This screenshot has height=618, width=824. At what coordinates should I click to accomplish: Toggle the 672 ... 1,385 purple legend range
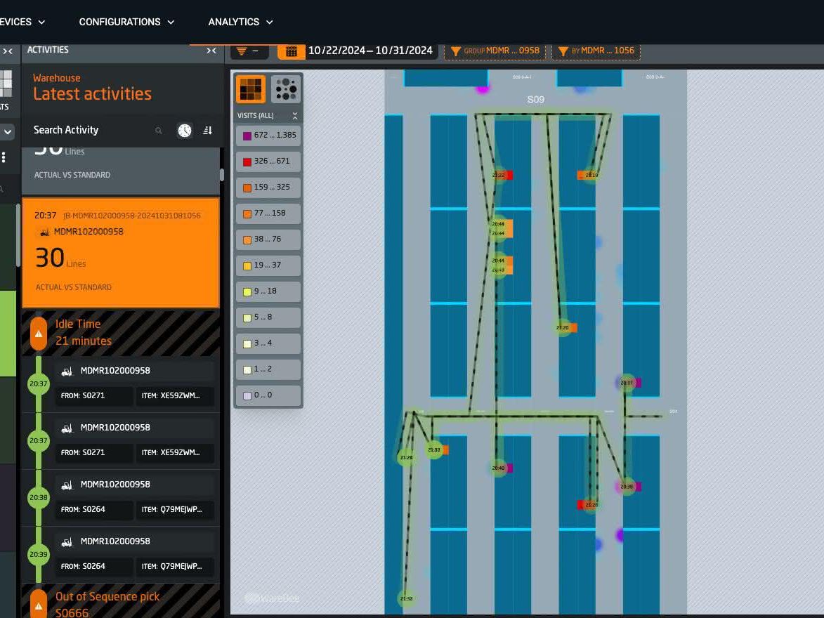click(x=268, y=136)
